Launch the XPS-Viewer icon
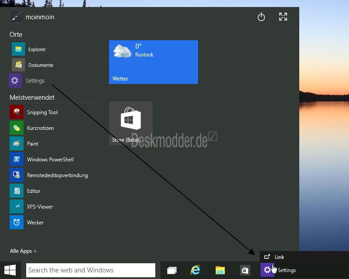 point(17,206)
